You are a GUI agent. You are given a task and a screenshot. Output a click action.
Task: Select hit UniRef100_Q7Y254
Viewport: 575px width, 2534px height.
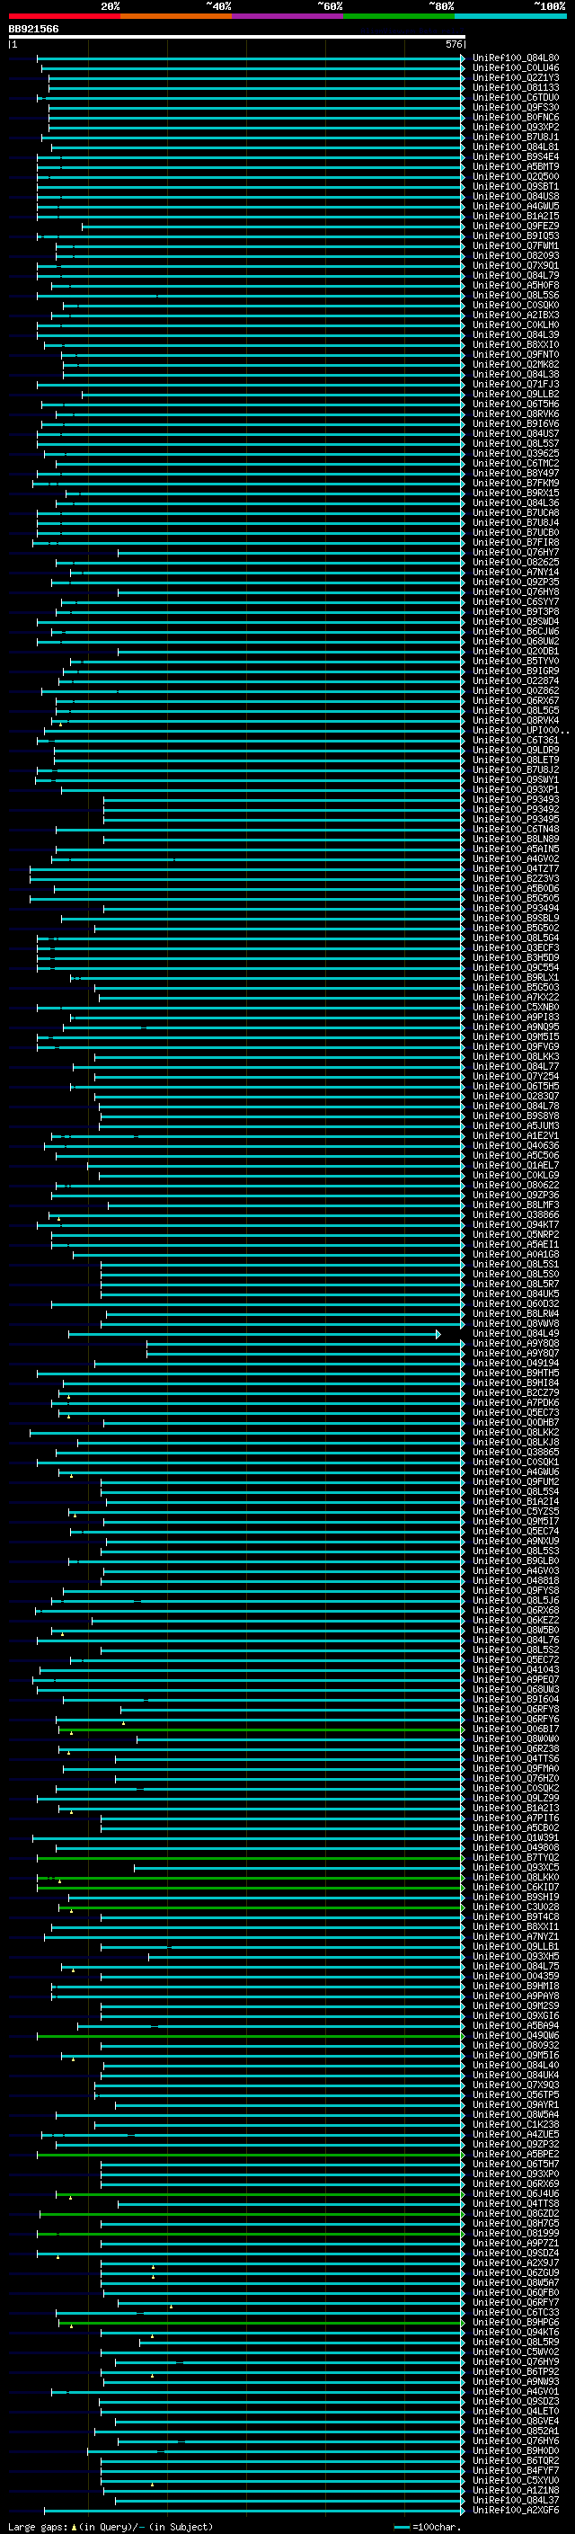pos(516,1076)
